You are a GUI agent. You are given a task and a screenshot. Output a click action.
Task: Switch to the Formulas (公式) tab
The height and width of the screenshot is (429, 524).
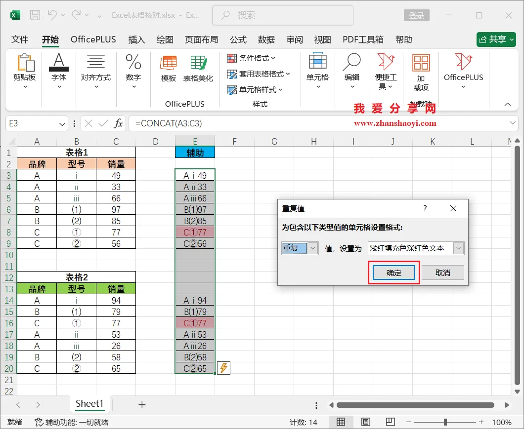[x=238, y=39]
